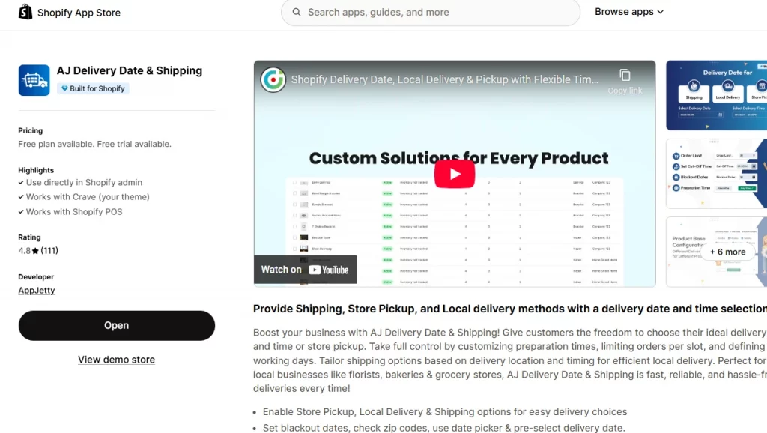Click the Shopify bag logo icon
Image resolution: width=767 pixels, height=433 pixels.
(x=25, y=12)
